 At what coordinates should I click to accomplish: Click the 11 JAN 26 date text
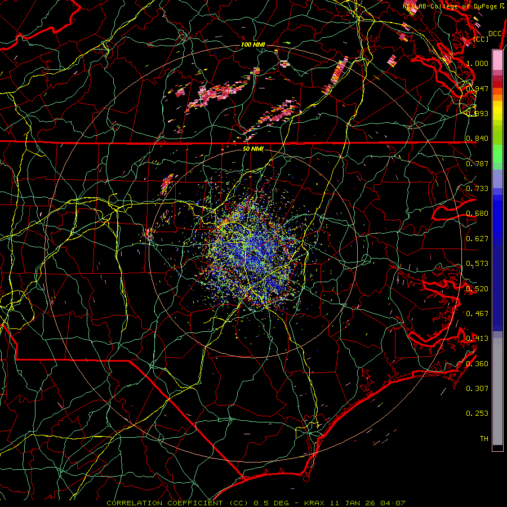[x=353, y=503]
